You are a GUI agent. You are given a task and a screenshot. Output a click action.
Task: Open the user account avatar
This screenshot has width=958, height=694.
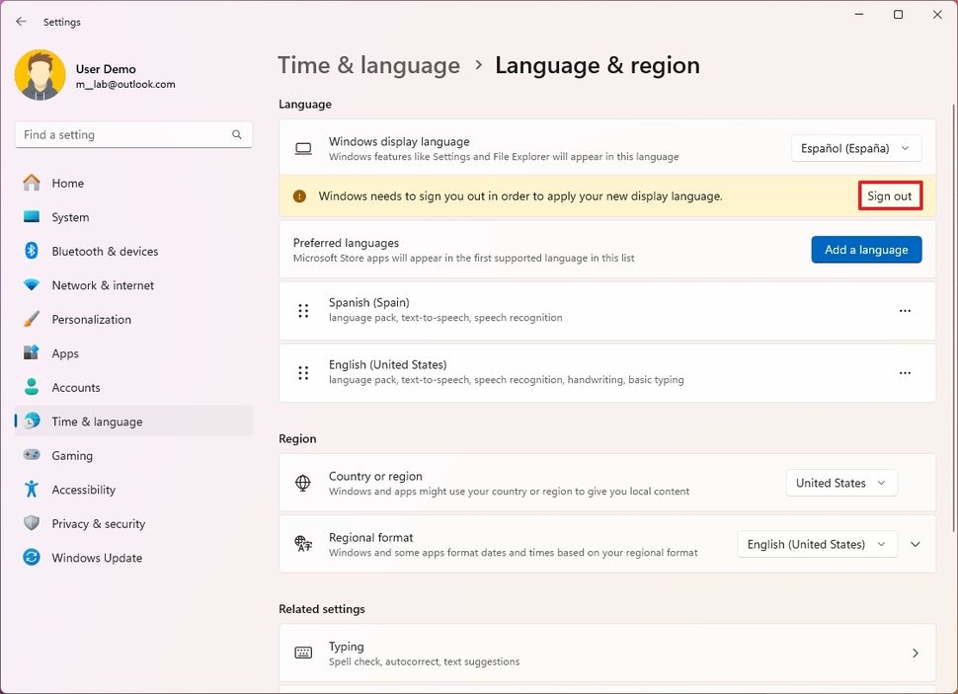tap(40, 75)
